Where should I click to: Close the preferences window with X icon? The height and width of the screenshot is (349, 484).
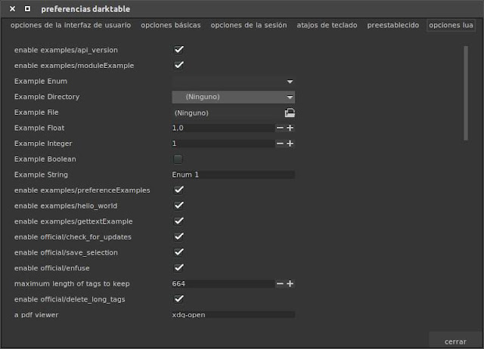pyautogui.click(x=12, y=9)
